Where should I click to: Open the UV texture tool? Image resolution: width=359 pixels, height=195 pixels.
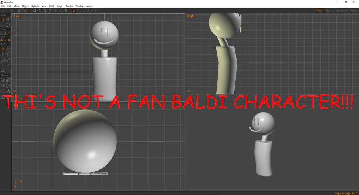[3, 71]
